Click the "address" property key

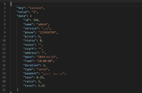[31, 53]
